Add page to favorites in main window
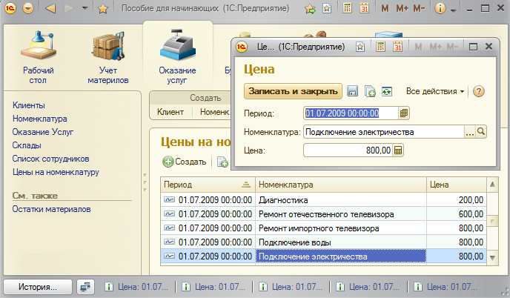Viewport: 510px width, 298px height. [327, 9]
